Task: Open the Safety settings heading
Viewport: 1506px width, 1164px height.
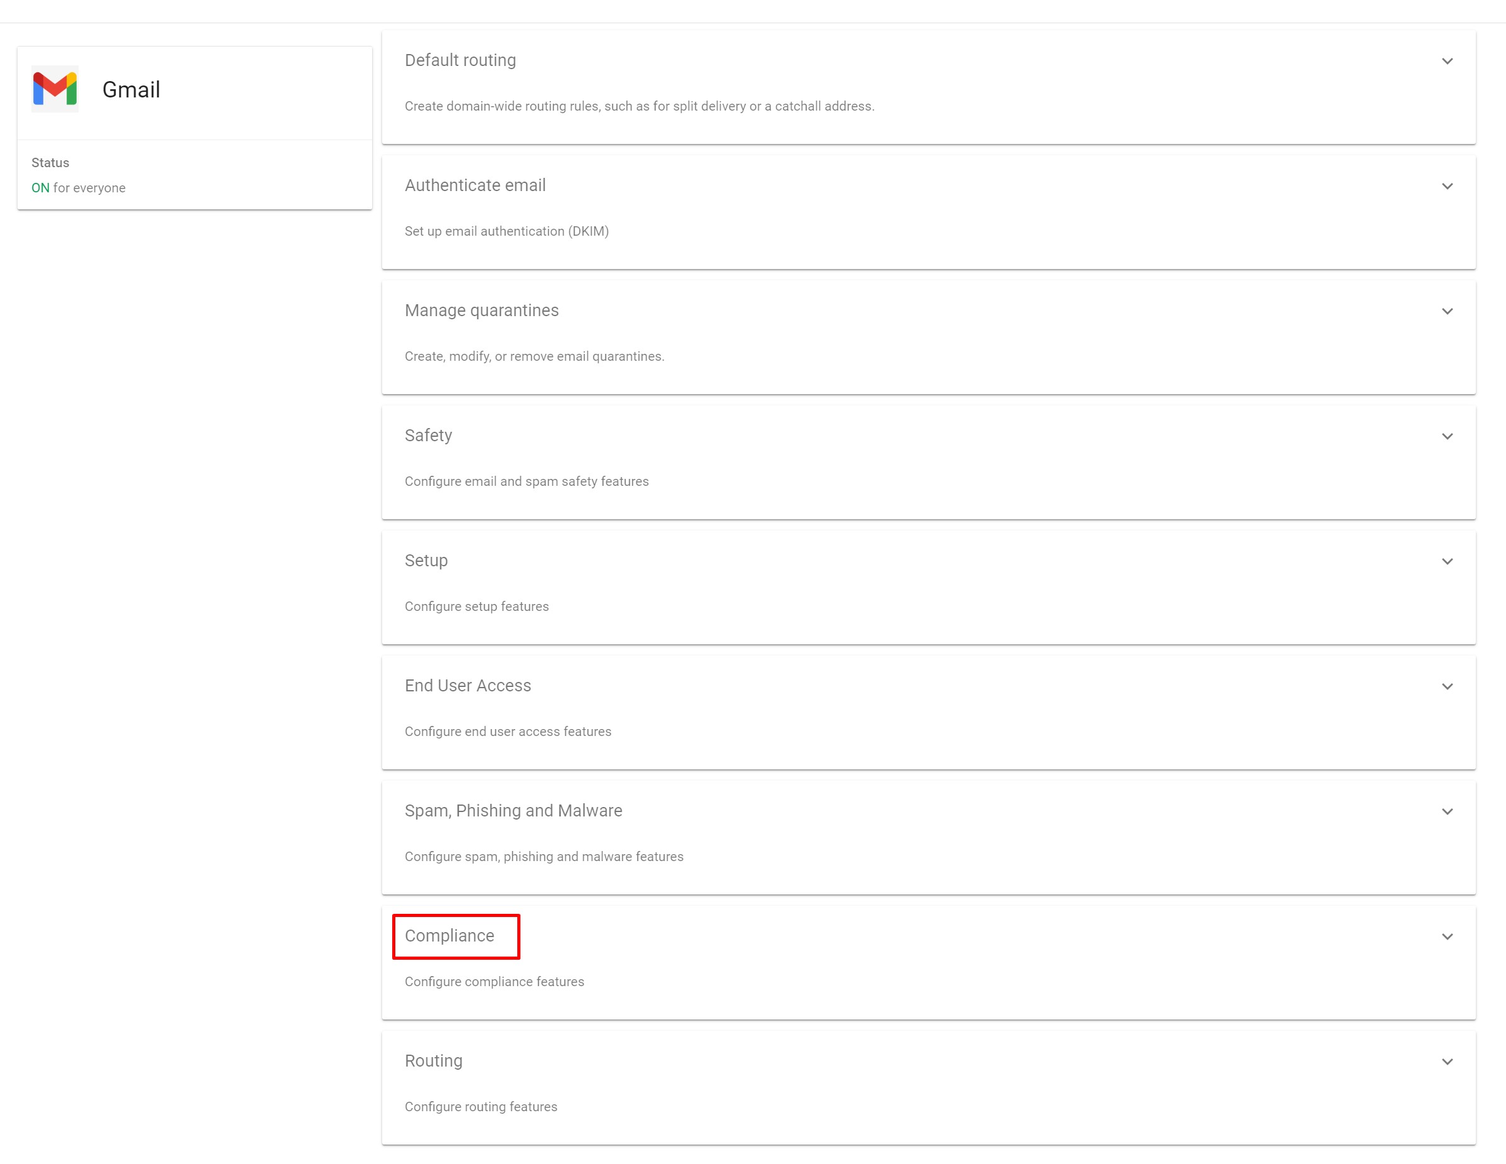Action: pos(428,435)
